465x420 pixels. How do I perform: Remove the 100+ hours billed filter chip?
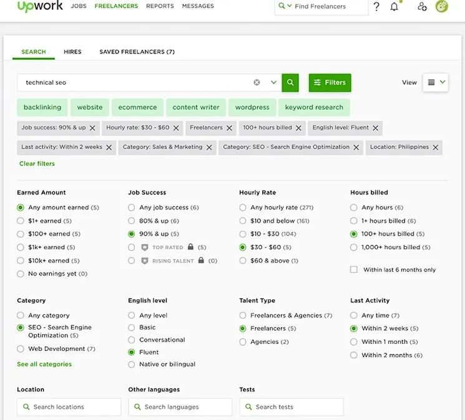pos(298,128)
